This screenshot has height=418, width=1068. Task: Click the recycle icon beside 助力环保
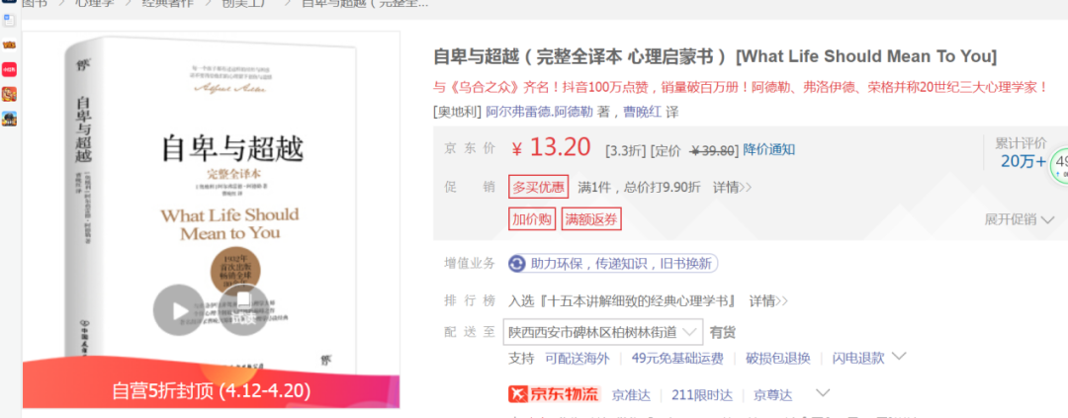pyautogui.click(x=518, y=264)
